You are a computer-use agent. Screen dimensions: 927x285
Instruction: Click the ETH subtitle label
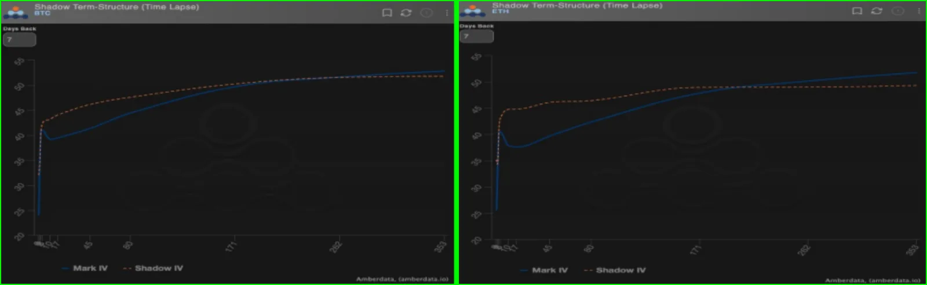[x=500, y=11]
